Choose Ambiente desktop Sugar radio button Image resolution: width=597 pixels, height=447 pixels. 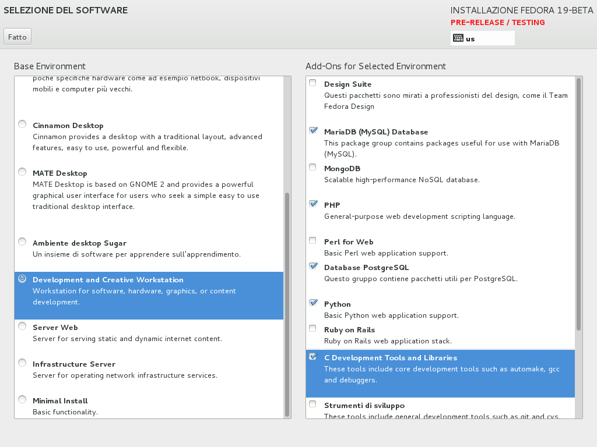tap(23, 242)
